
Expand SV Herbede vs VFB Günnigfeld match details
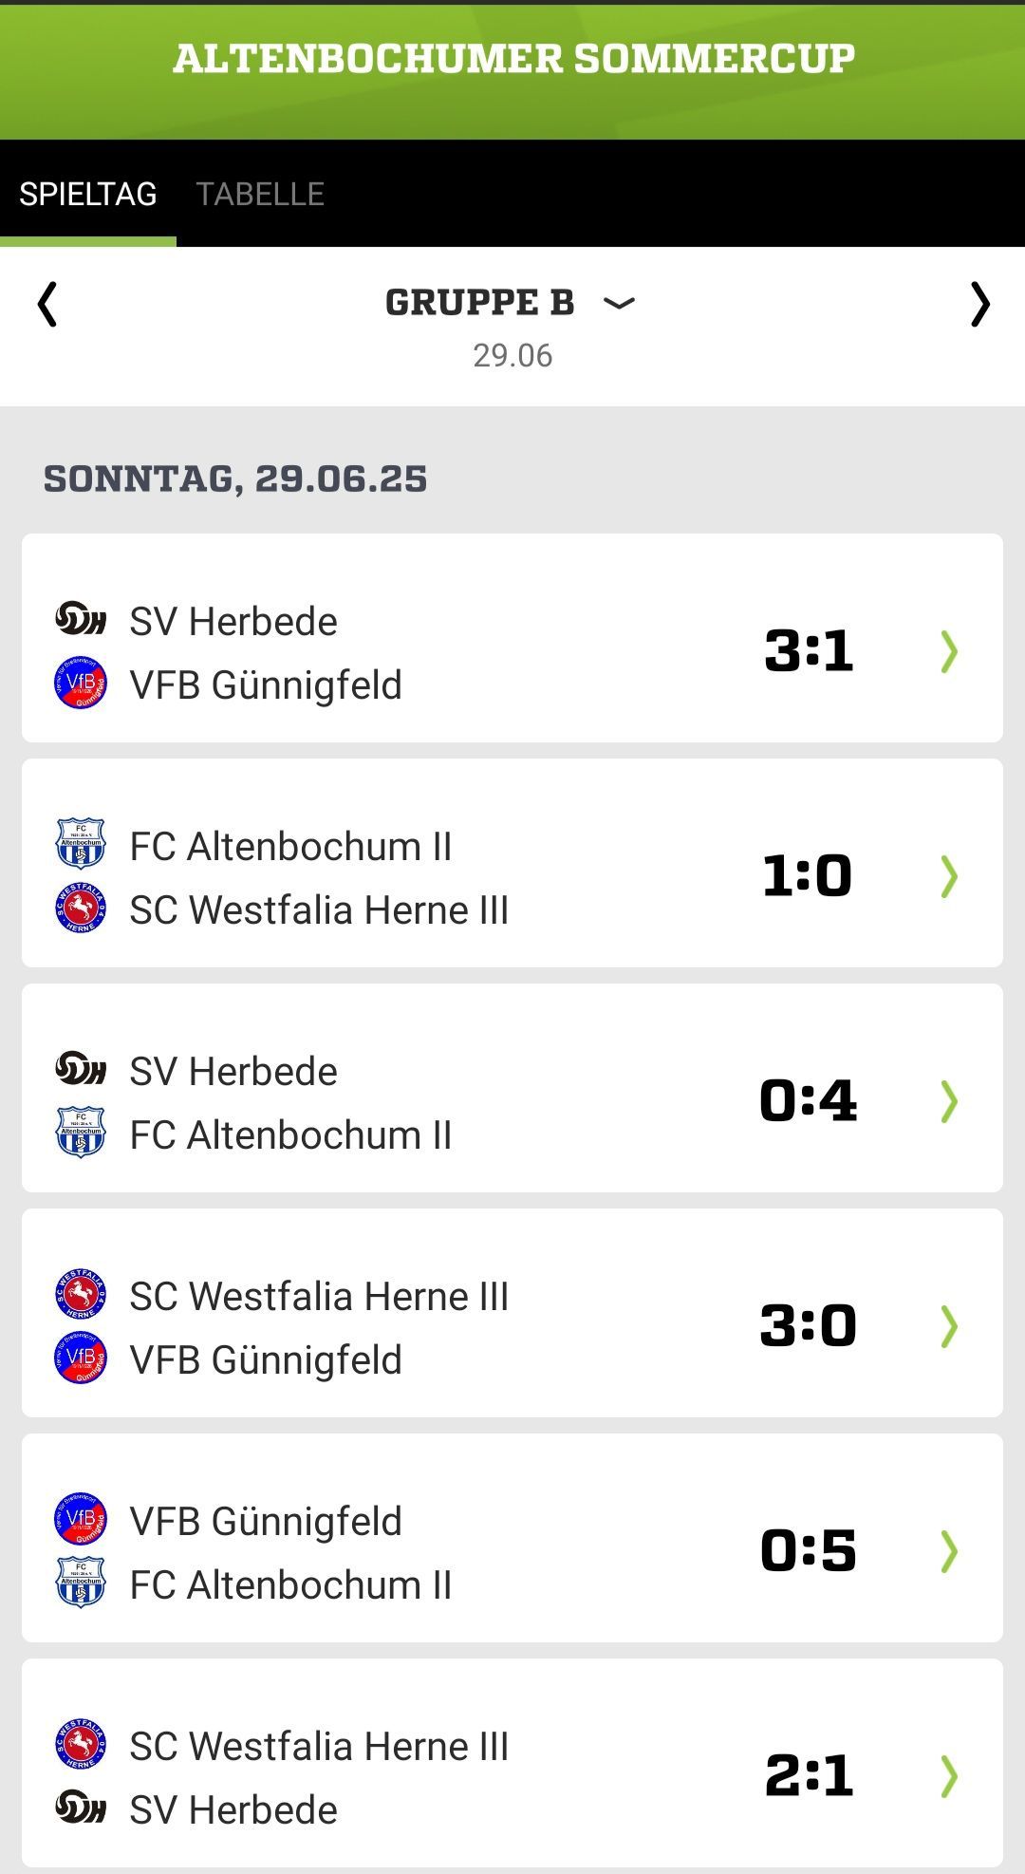[x=948, y=652]
